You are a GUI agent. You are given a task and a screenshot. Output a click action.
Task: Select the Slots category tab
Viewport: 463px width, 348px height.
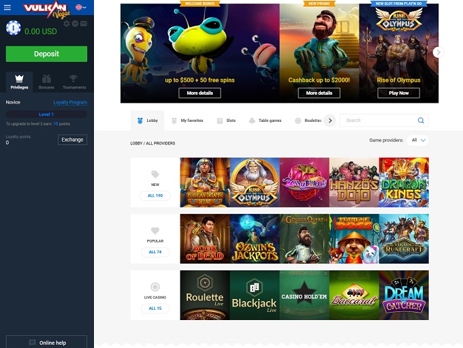coord(226,121)
